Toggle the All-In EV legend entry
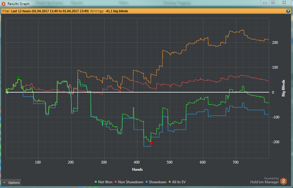The width and height of the screenshot is (293, 188). tap(177, 182)
